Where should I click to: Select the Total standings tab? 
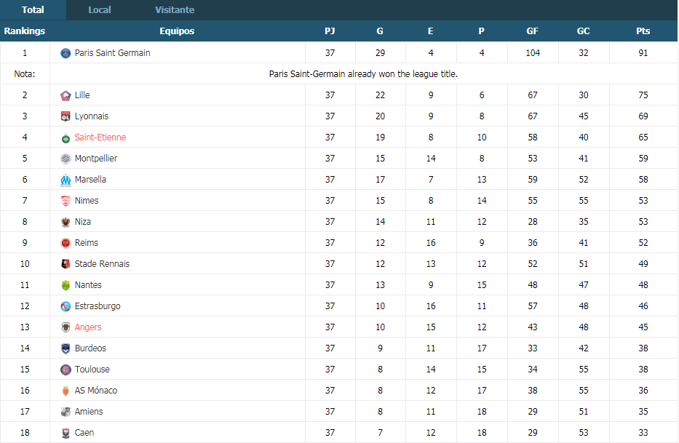pos(33,10)
